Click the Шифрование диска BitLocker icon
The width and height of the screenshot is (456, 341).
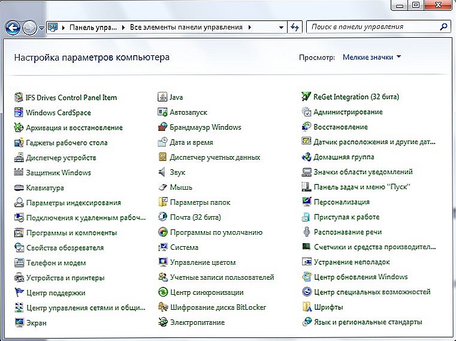pos(162,307)
